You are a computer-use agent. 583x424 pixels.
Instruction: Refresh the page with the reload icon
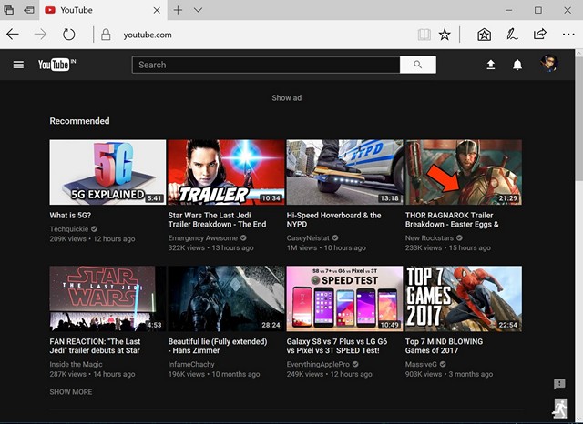tap(69, 35)
